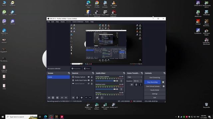213x119 pixels.
Task: Select Display Capture row in Sources
Action: [x=83, y=77]
